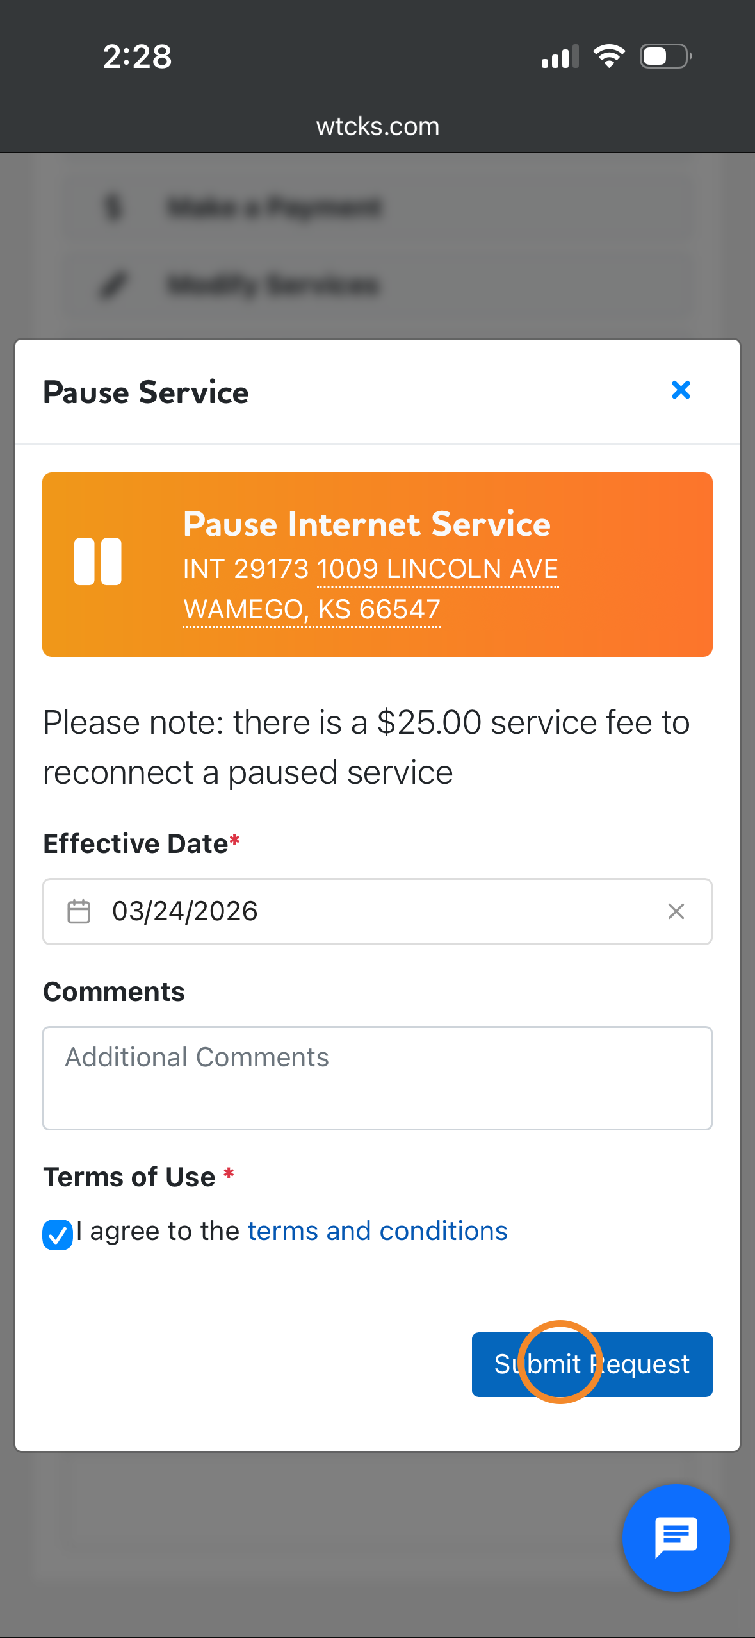Tap the battery indicator icon
Viewport: 755px width, 1638px height.
[x=665, y=56]
